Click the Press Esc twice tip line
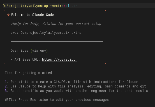 click(57, 100)
